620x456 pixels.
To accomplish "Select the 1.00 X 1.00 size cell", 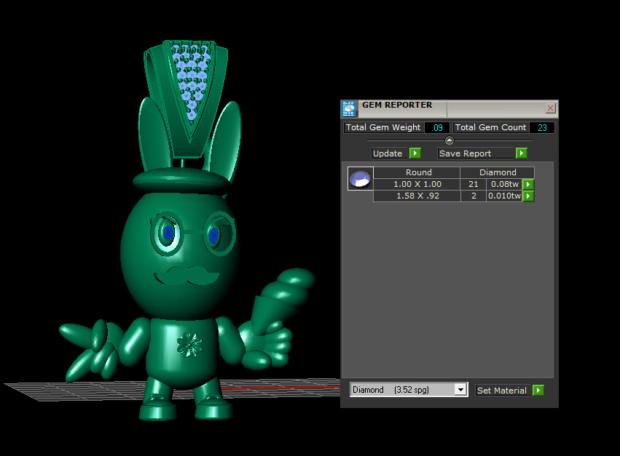I will pos(417,185).
